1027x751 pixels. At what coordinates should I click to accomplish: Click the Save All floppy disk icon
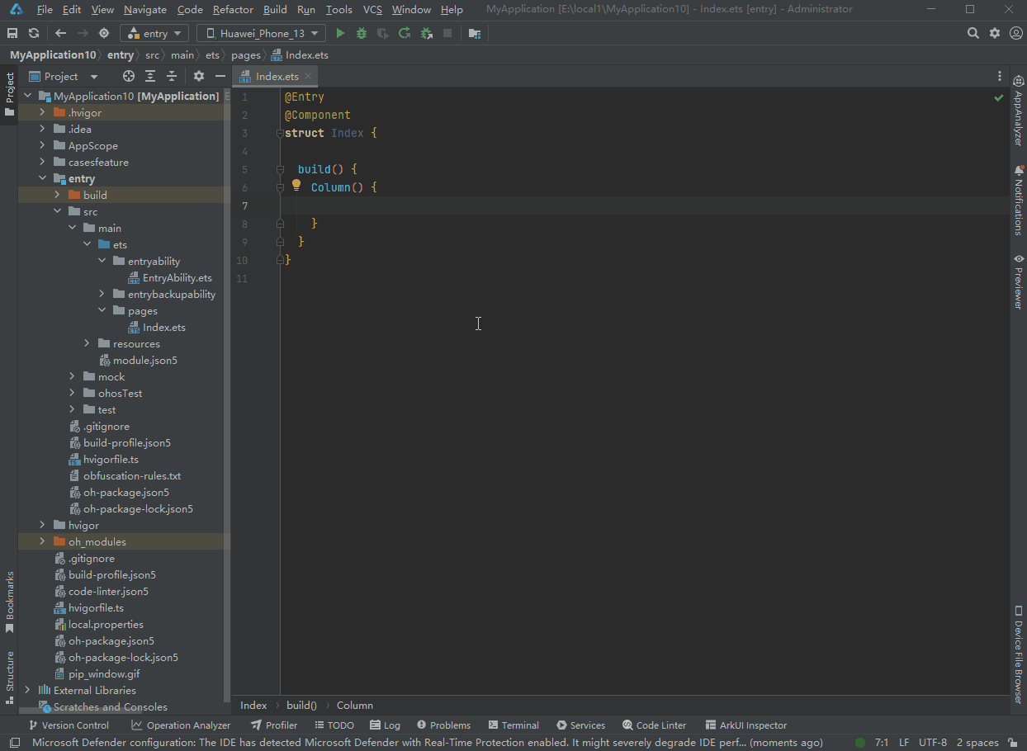pyautogui.click(x=12, y=33)
